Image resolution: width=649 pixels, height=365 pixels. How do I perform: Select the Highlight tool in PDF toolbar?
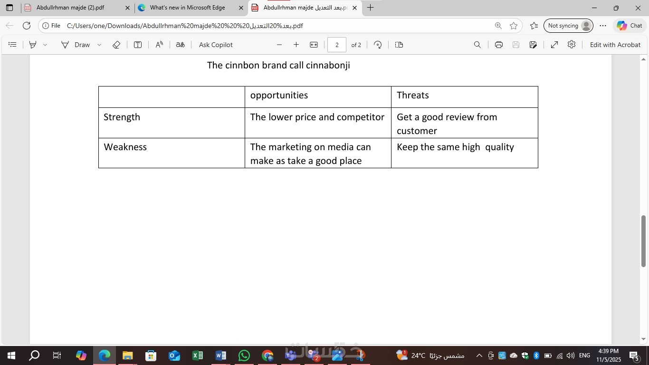click(x=33, y=45)
